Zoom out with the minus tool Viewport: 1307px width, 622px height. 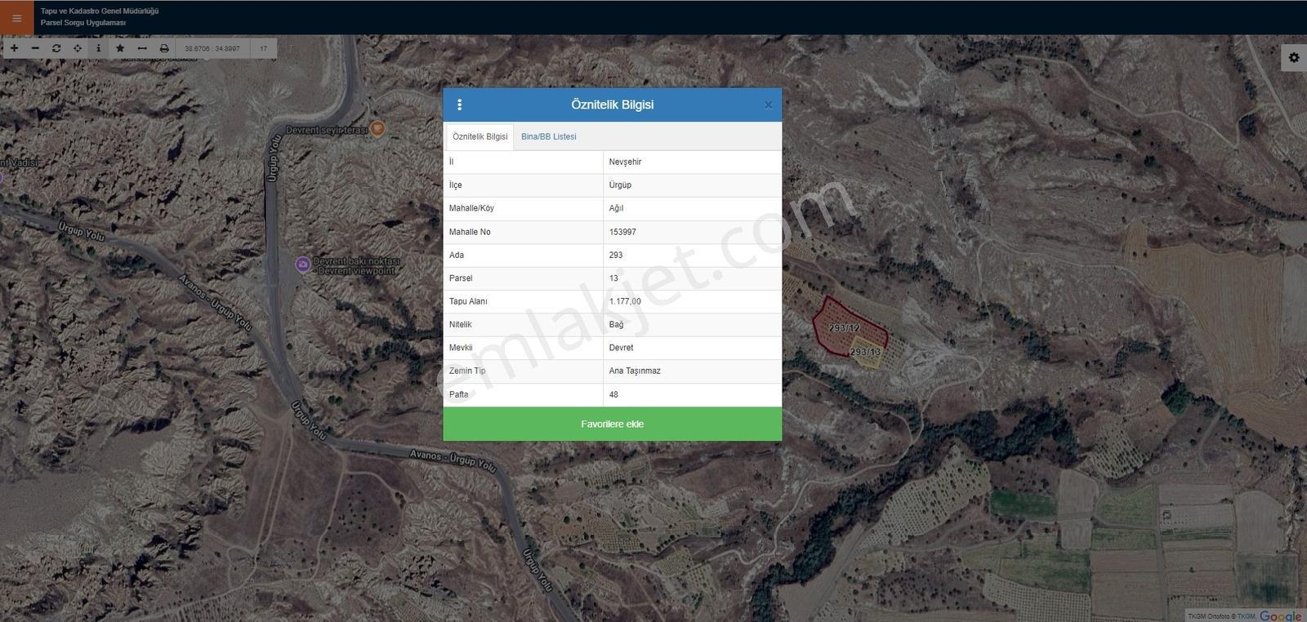[35, 48]
